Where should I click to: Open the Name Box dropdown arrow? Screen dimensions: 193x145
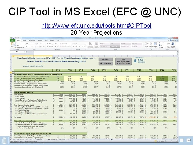(25, 52)
